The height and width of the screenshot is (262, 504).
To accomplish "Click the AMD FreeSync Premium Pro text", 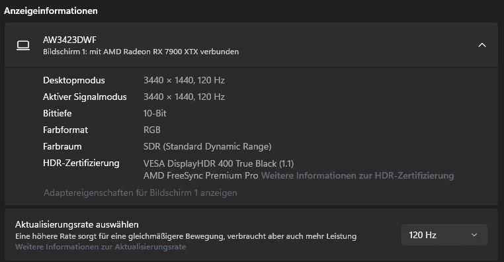I will coord(201,175).
